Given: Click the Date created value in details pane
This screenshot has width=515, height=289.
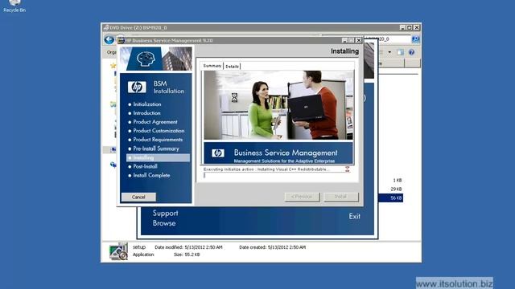Looking at the screenshot, I should pyautogui.click(x=286, y=247).
